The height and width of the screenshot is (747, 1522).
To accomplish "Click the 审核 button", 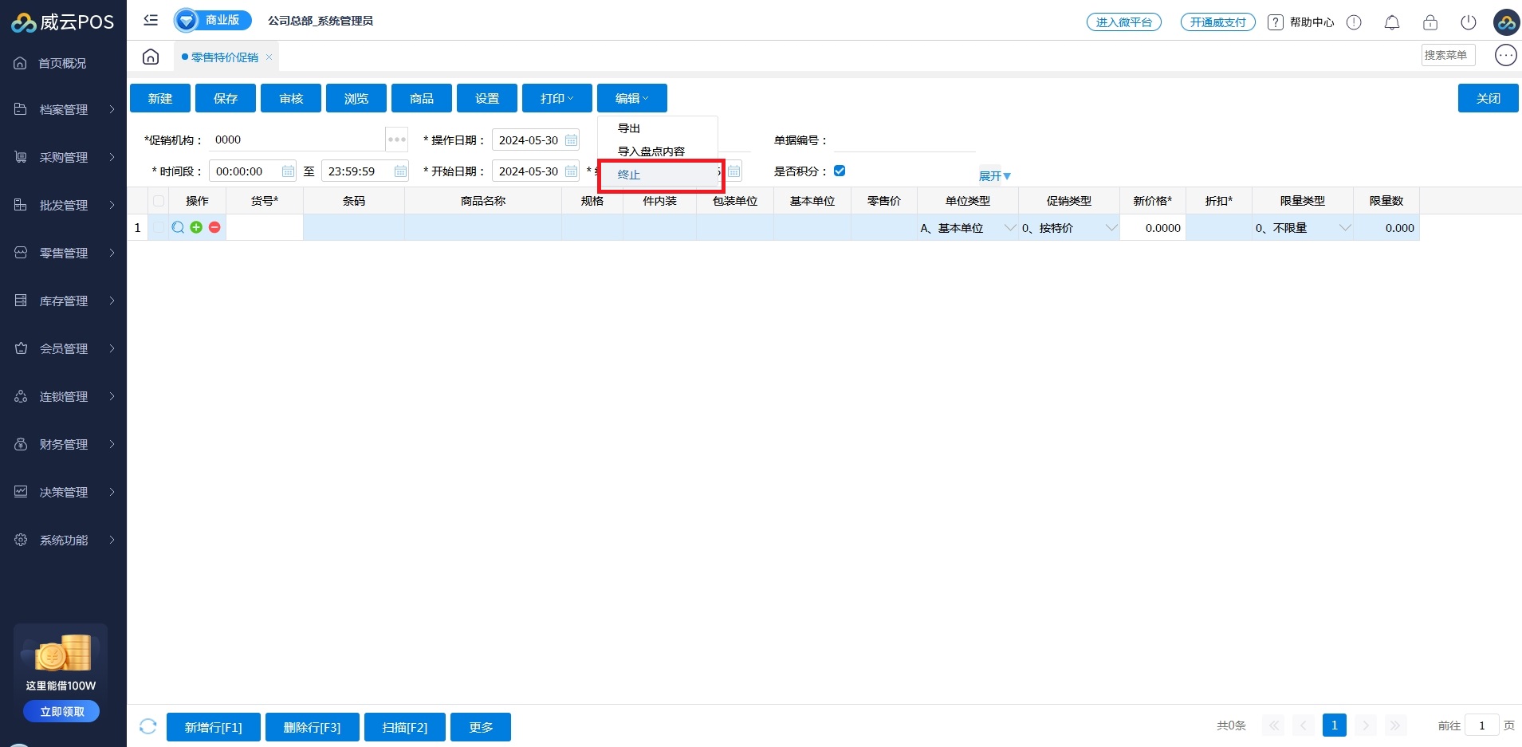I will point(291,98).
